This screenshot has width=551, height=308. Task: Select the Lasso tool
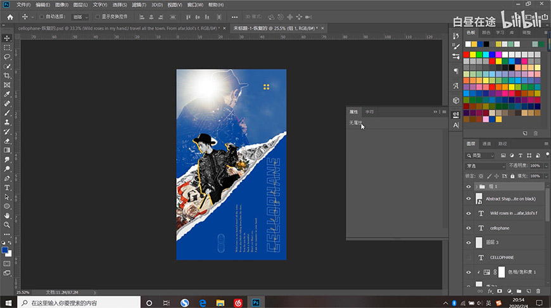(x=7, y=56)
